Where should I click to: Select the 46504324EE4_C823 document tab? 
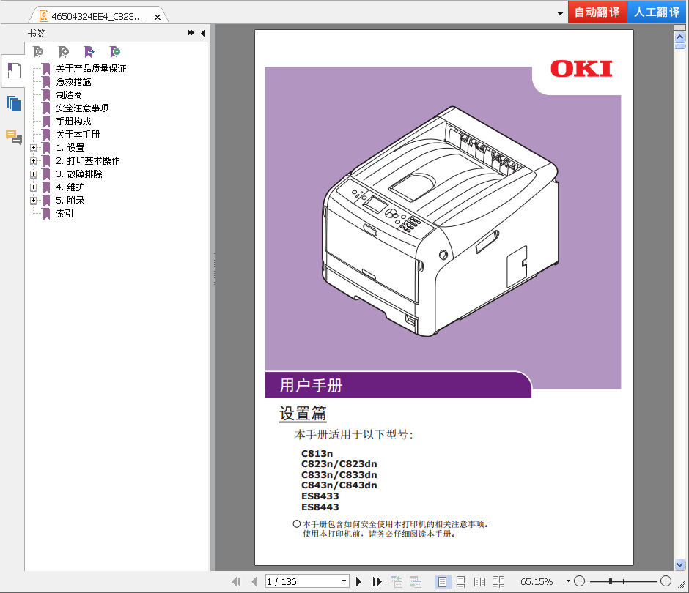point(97,16)
